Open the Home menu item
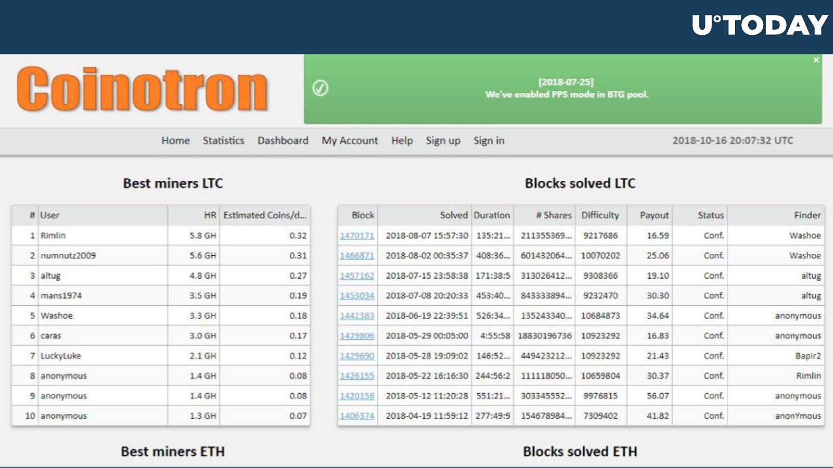 click(175, 140)
